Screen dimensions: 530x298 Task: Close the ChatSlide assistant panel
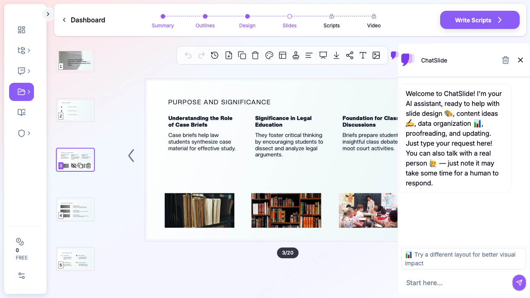(x=520, y=60)
